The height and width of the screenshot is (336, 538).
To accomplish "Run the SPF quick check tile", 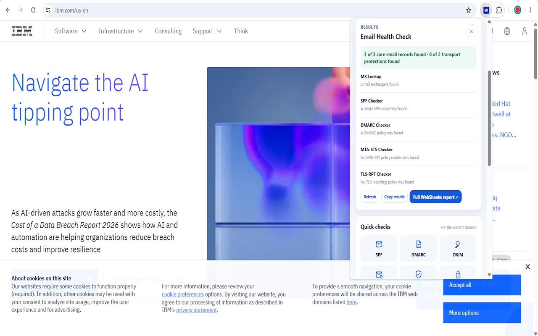I will pyautogui.click(x=379, y=249).
